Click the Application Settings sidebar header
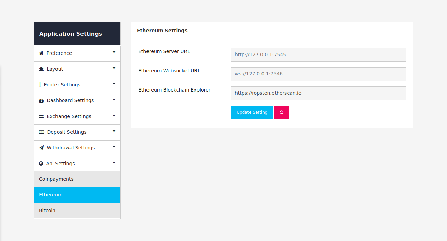This screenshot has height=241, width=447. pos(77,34)
